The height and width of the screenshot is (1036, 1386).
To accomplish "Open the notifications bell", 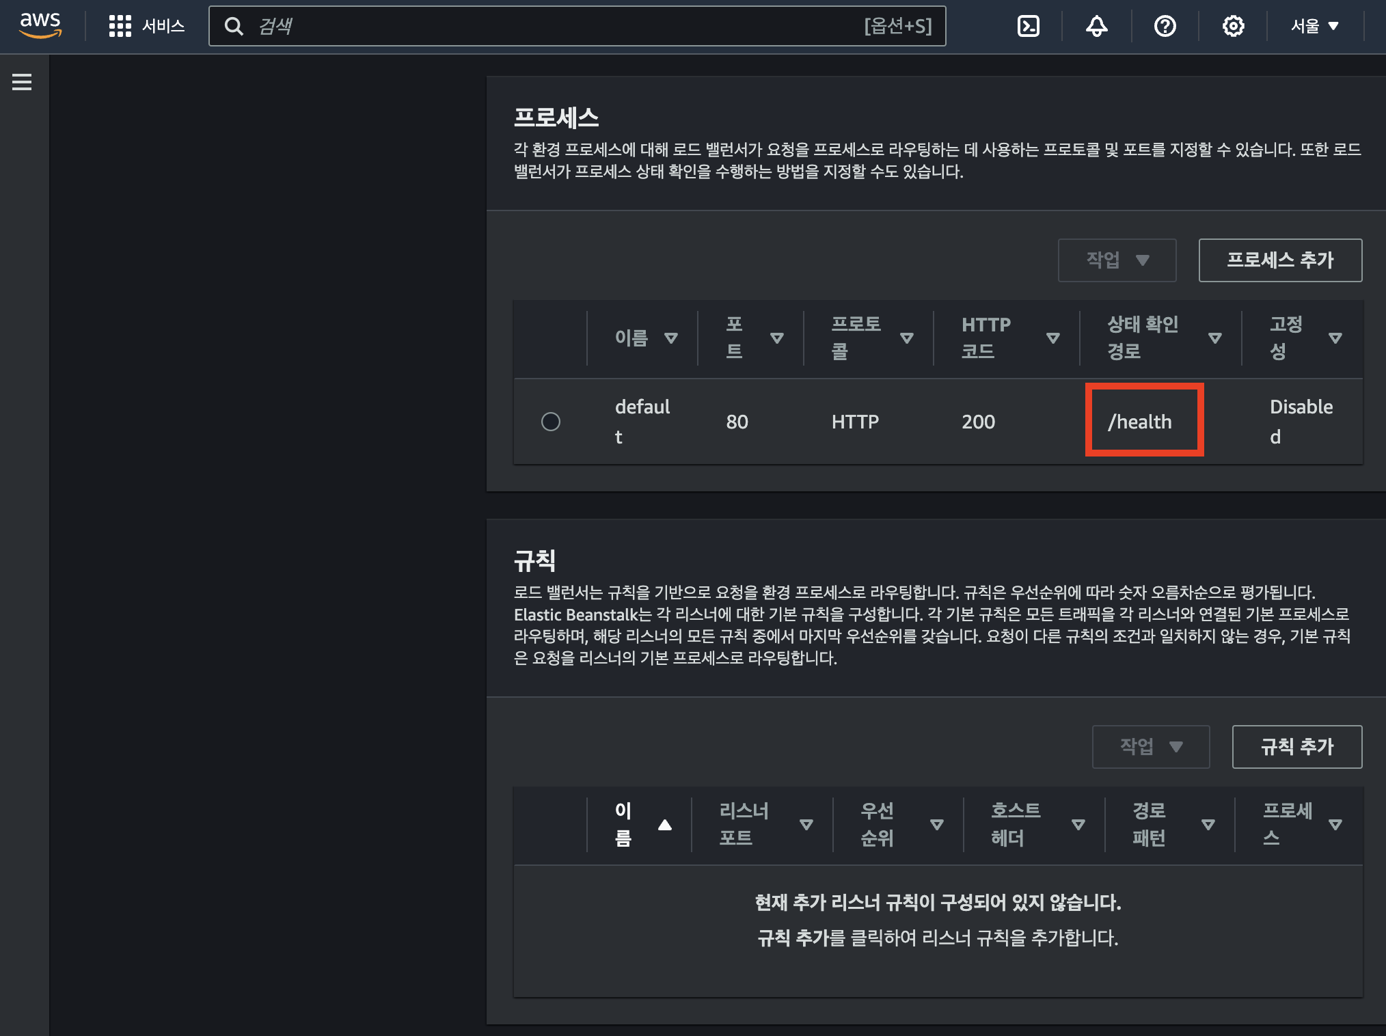I will coord(1097,26).
